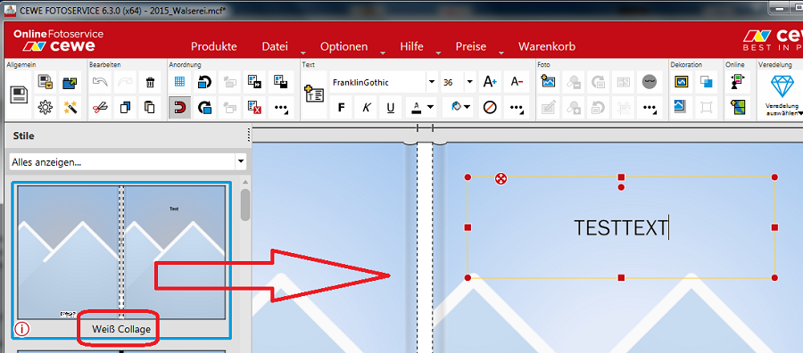This screenshot has height=353, width=803.
Task: Open the Datei menu
Action: click(x=275, y=46)
